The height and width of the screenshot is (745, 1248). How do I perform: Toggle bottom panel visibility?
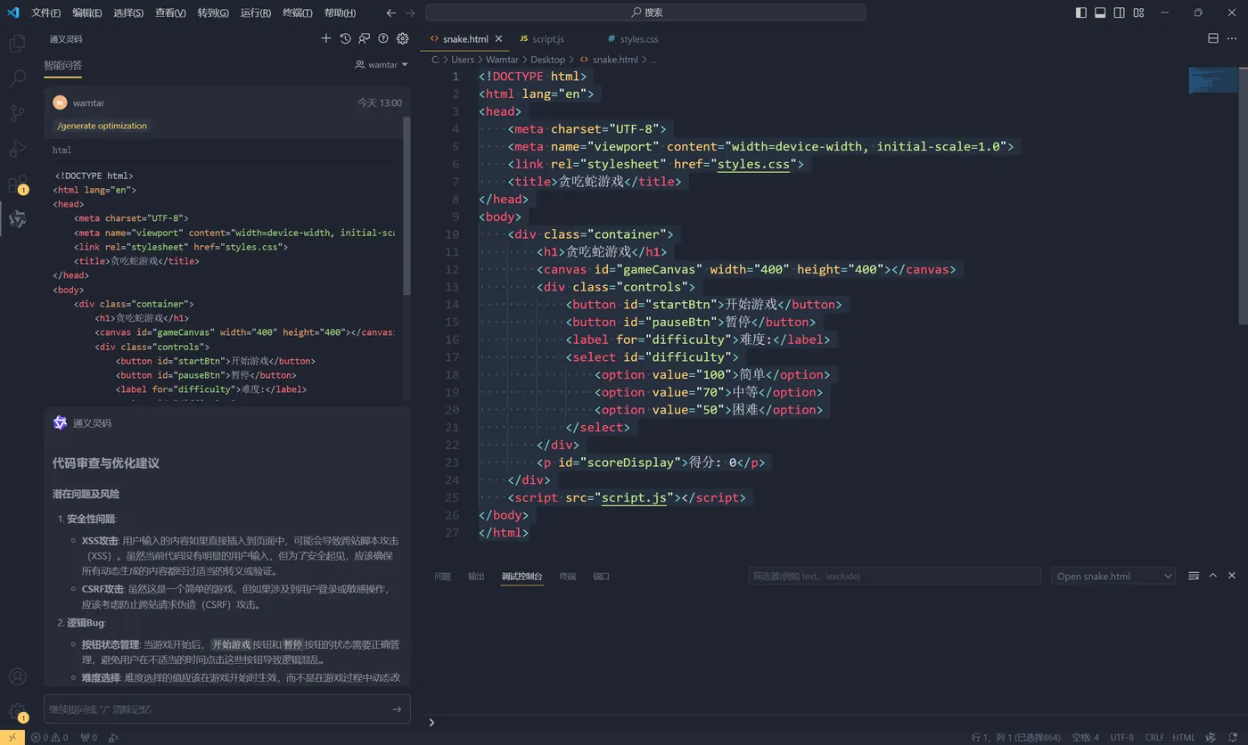pyautogui.click(x=1100, y=12)
